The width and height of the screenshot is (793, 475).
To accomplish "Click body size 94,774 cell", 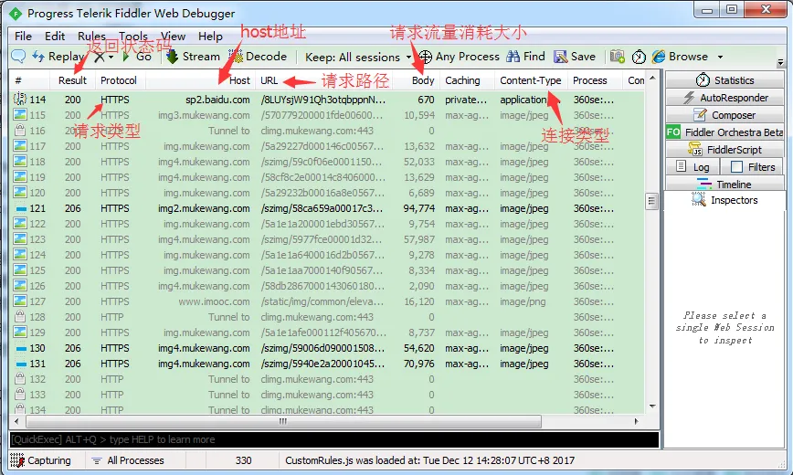I will pos(418,208).
